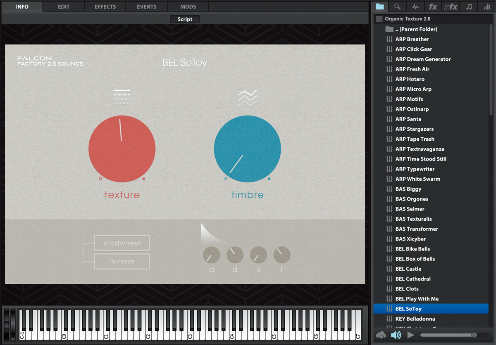This screenshot has height=345, width=496.
Task: Switch to the EVENTS tab
Action: (147, 7)
